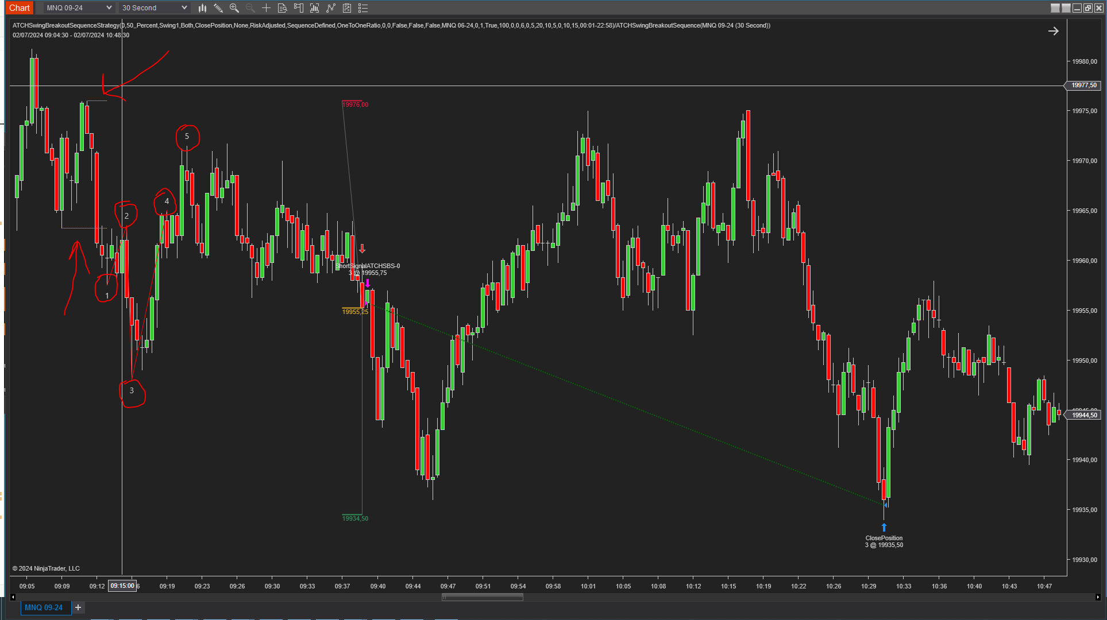
Task: Click the scrollbar right arrow at the bottom
Action: click(1098, 597)
